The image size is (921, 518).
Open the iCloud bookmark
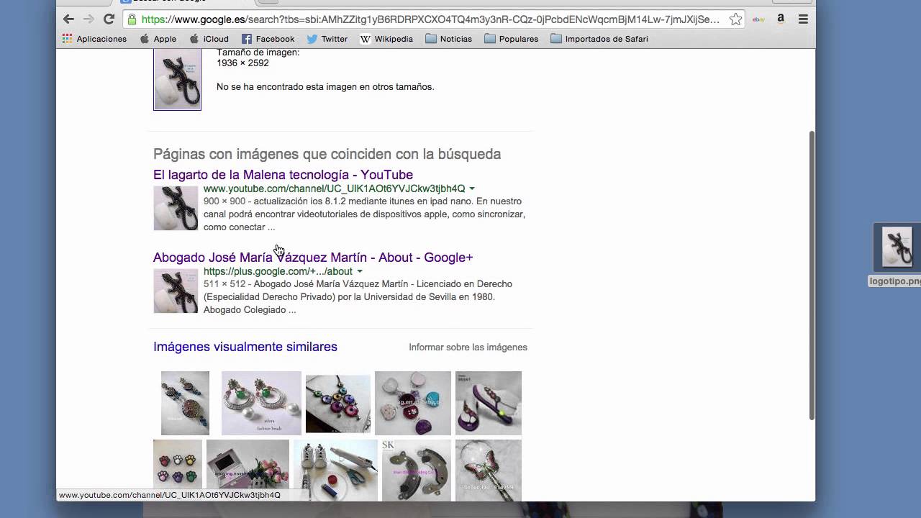tap(209, 39)
